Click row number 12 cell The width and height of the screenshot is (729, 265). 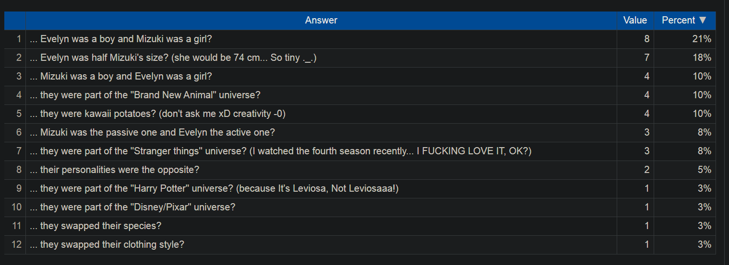coord(15,244)
